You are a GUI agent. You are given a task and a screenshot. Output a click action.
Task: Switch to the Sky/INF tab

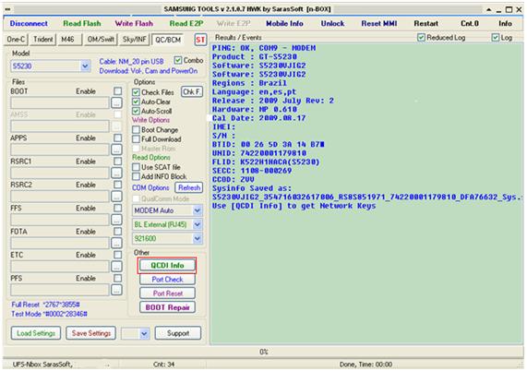[134, 40]
